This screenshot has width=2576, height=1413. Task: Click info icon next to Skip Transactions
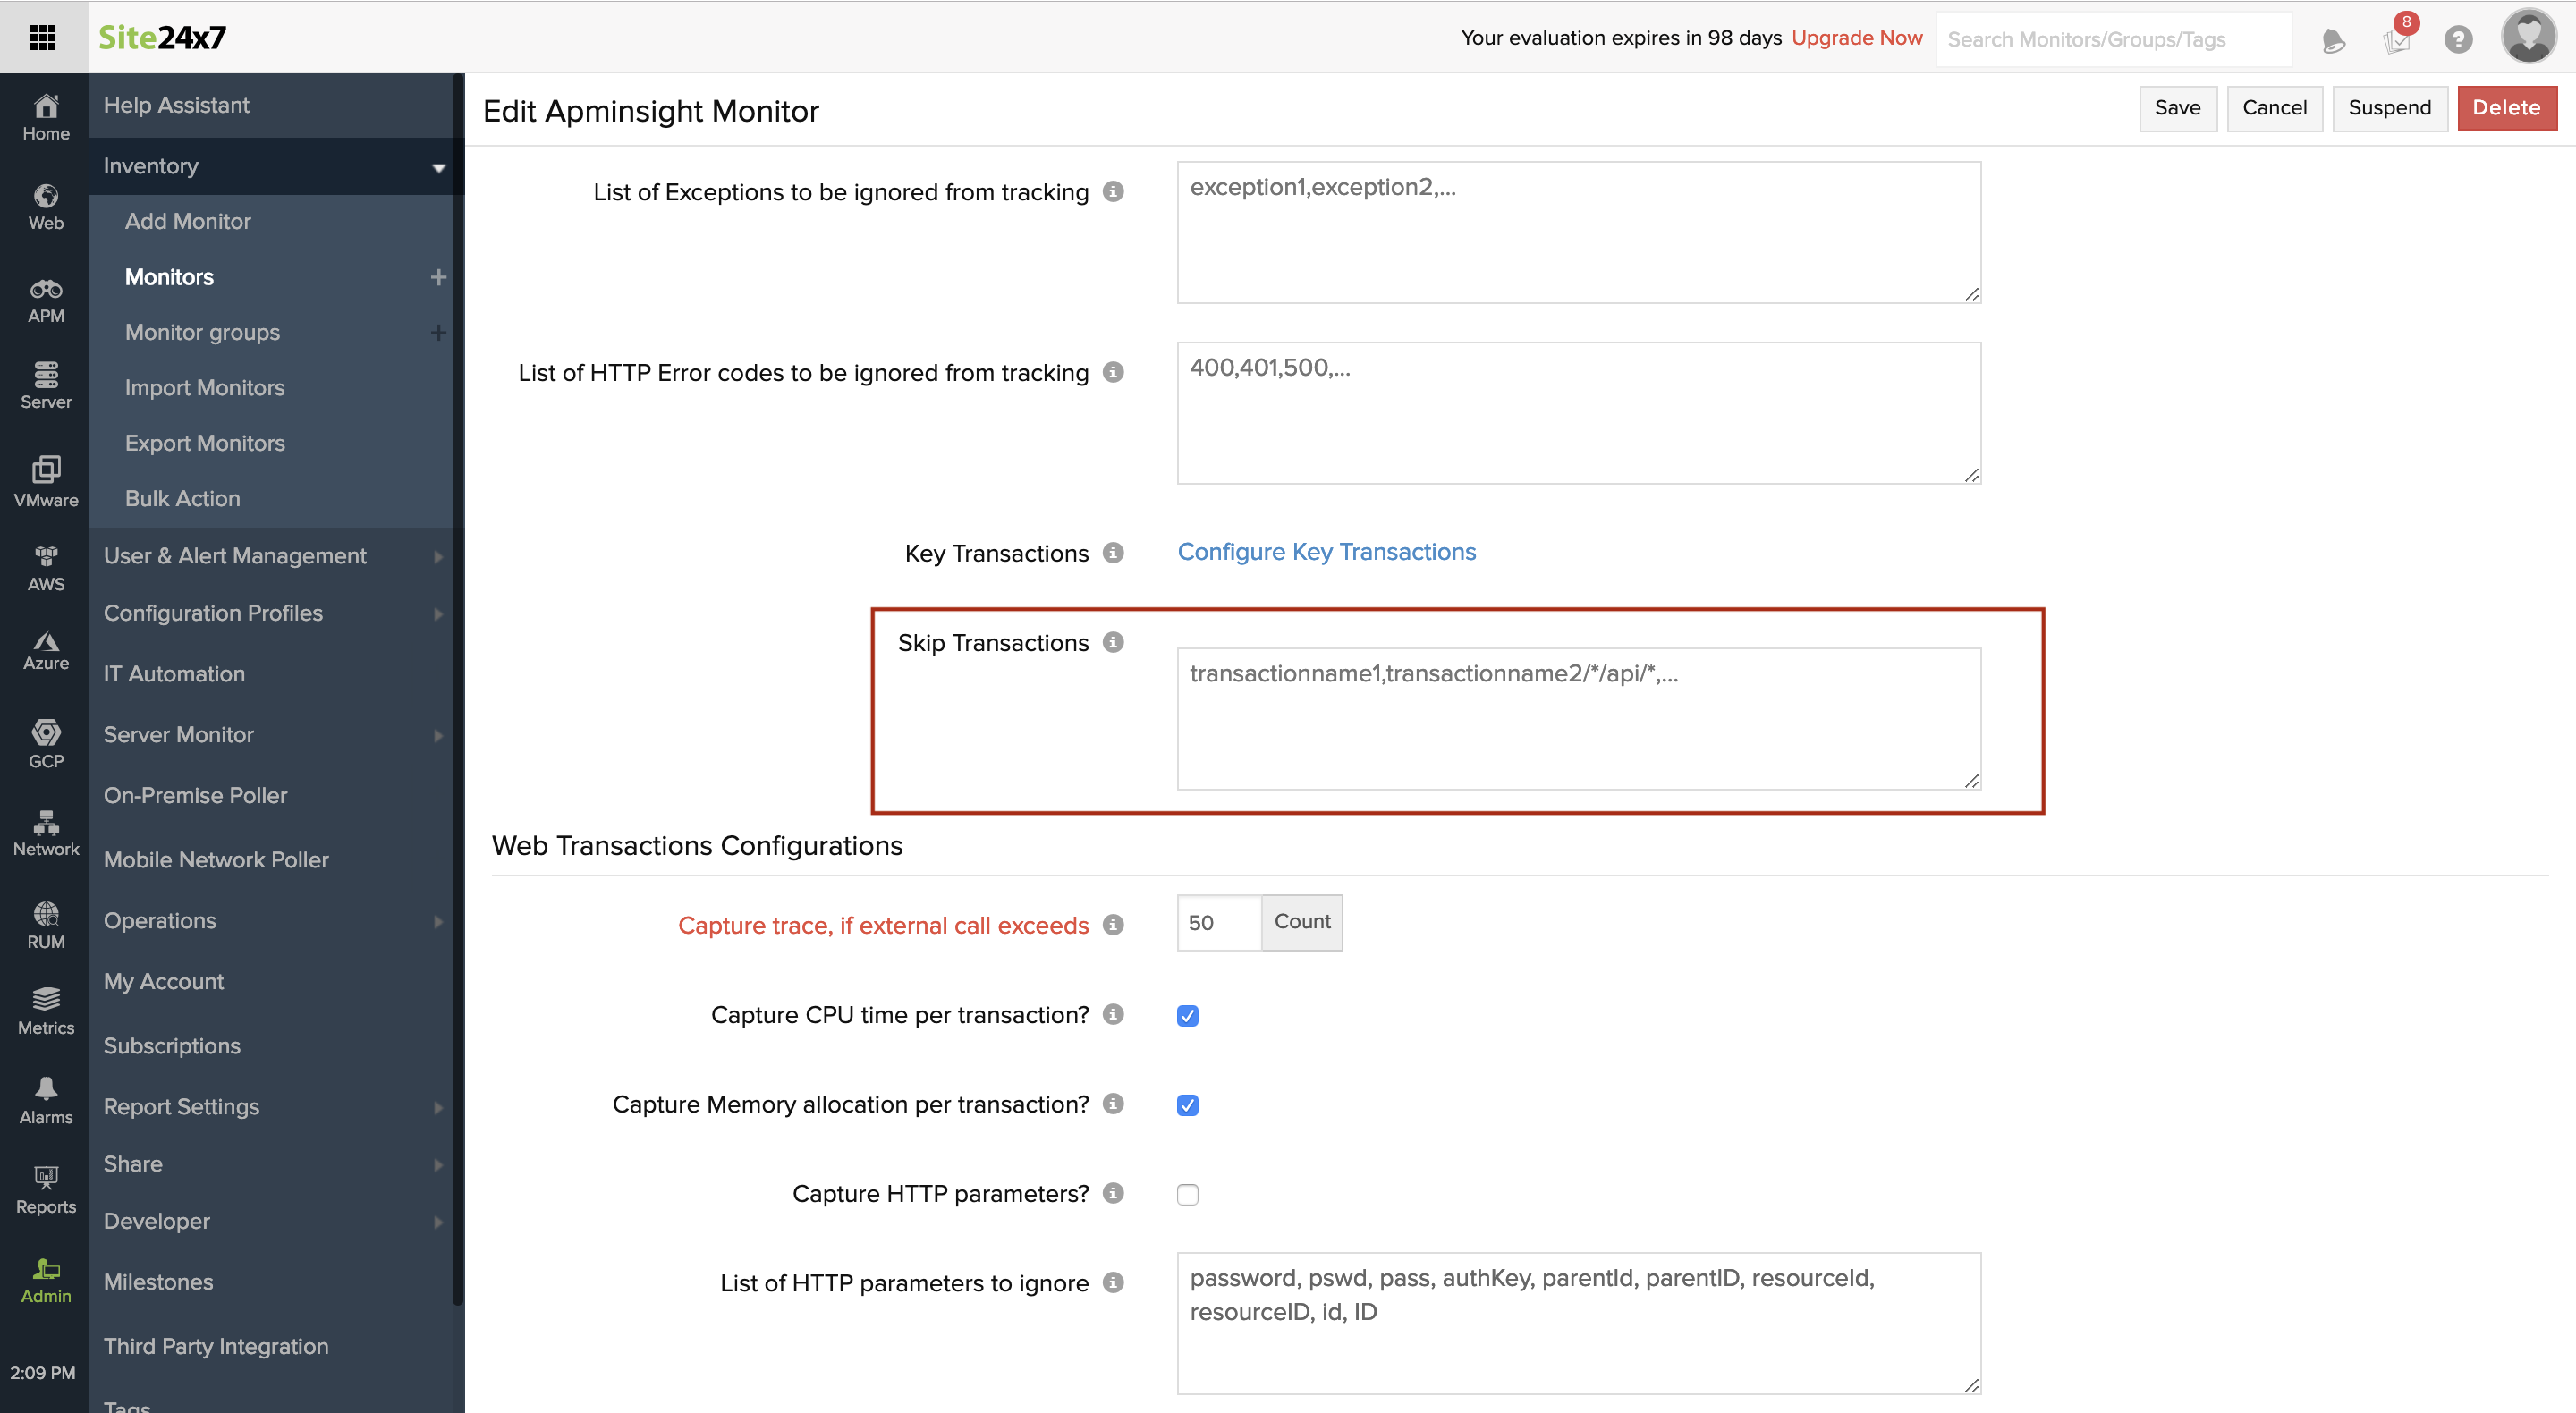point(1113,642)
